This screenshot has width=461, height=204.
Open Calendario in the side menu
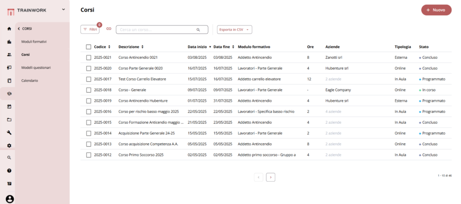[30, 80]
